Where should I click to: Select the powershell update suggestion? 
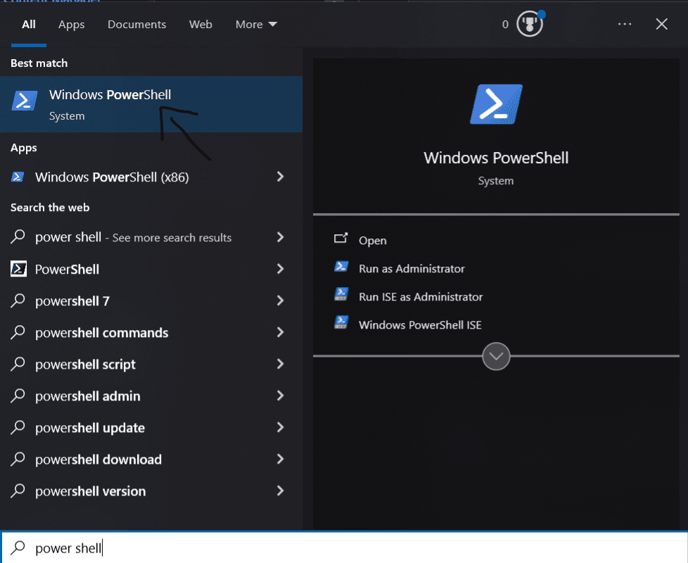pos(90,428)
